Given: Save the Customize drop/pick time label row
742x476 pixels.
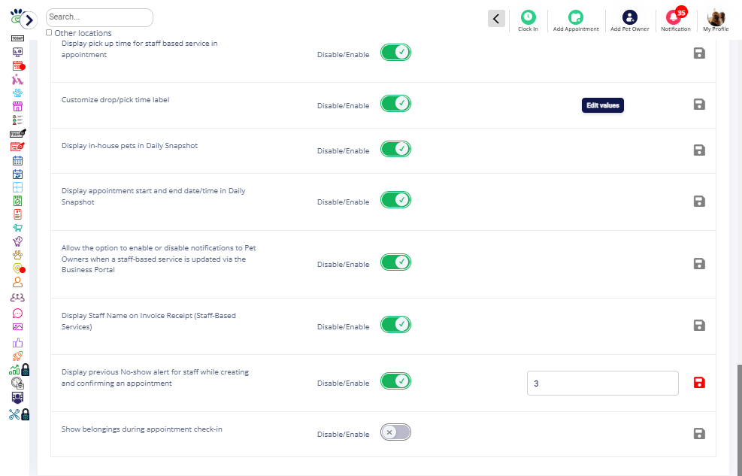Looking at the screenshot, I should (x=699, y=104).
